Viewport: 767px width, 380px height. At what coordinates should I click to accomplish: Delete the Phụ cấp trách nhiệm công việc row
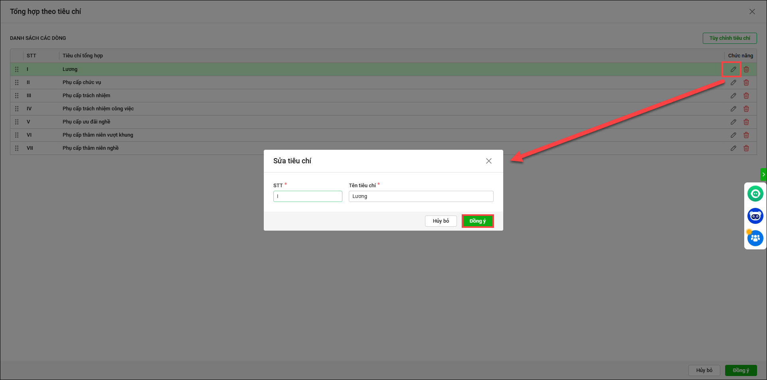pyautogui.click(x=746, y=109)
